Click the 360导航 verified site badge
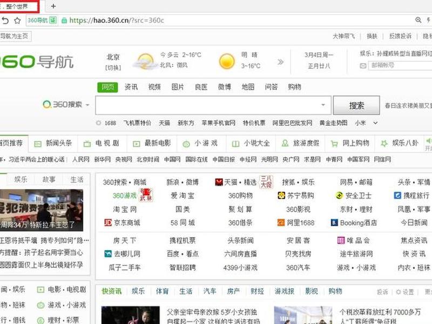 click(42, 20)
